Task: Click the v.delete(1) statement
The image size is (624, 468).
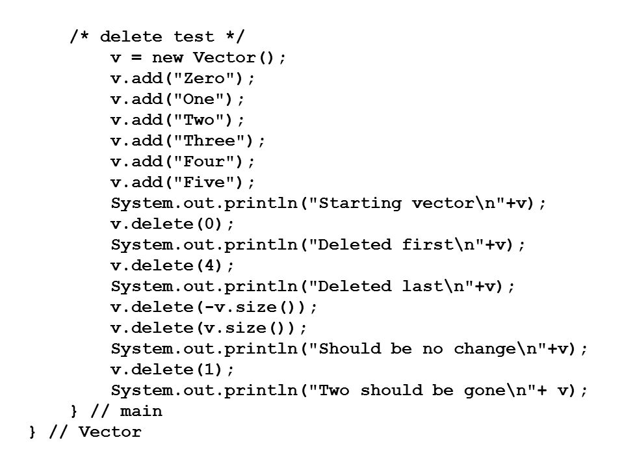Action: click(x=172, y=370)
